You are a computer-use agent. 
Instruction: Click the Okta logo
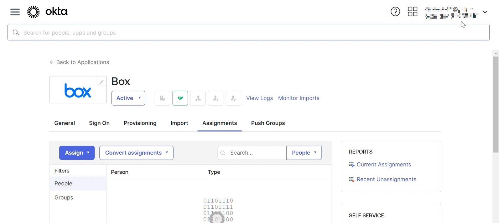coord(47,12)
